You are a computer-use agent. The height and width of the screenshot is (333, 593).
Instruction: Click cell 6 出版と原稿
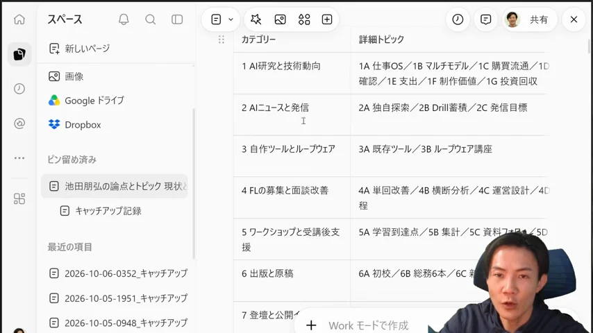coord(292,281)
